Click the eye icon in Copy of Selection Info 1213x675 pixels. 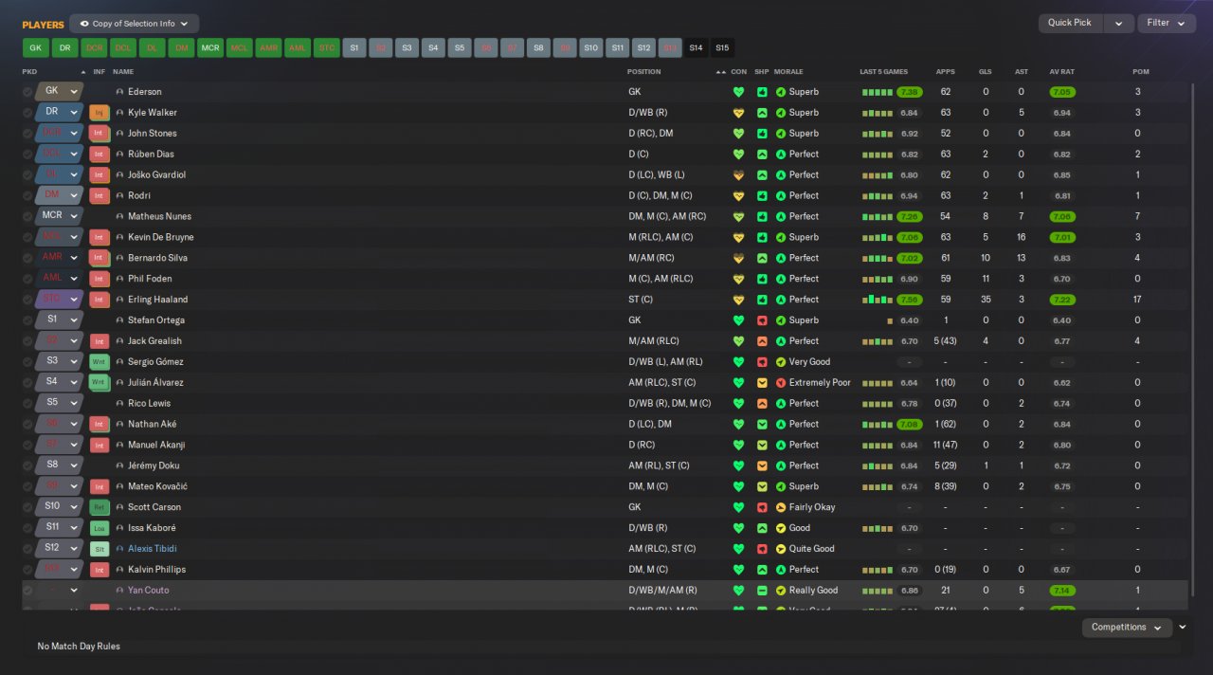[84, 24]
